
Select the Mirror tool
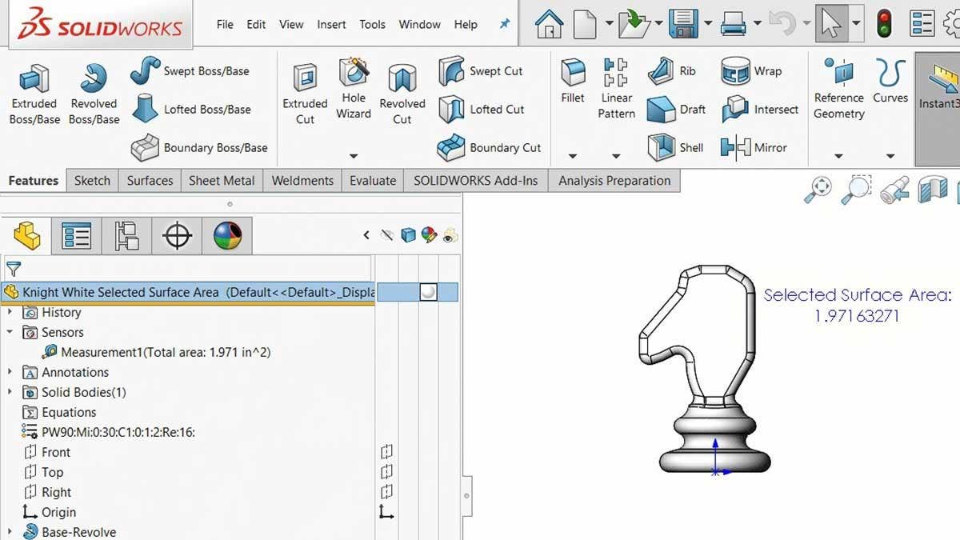754,148
